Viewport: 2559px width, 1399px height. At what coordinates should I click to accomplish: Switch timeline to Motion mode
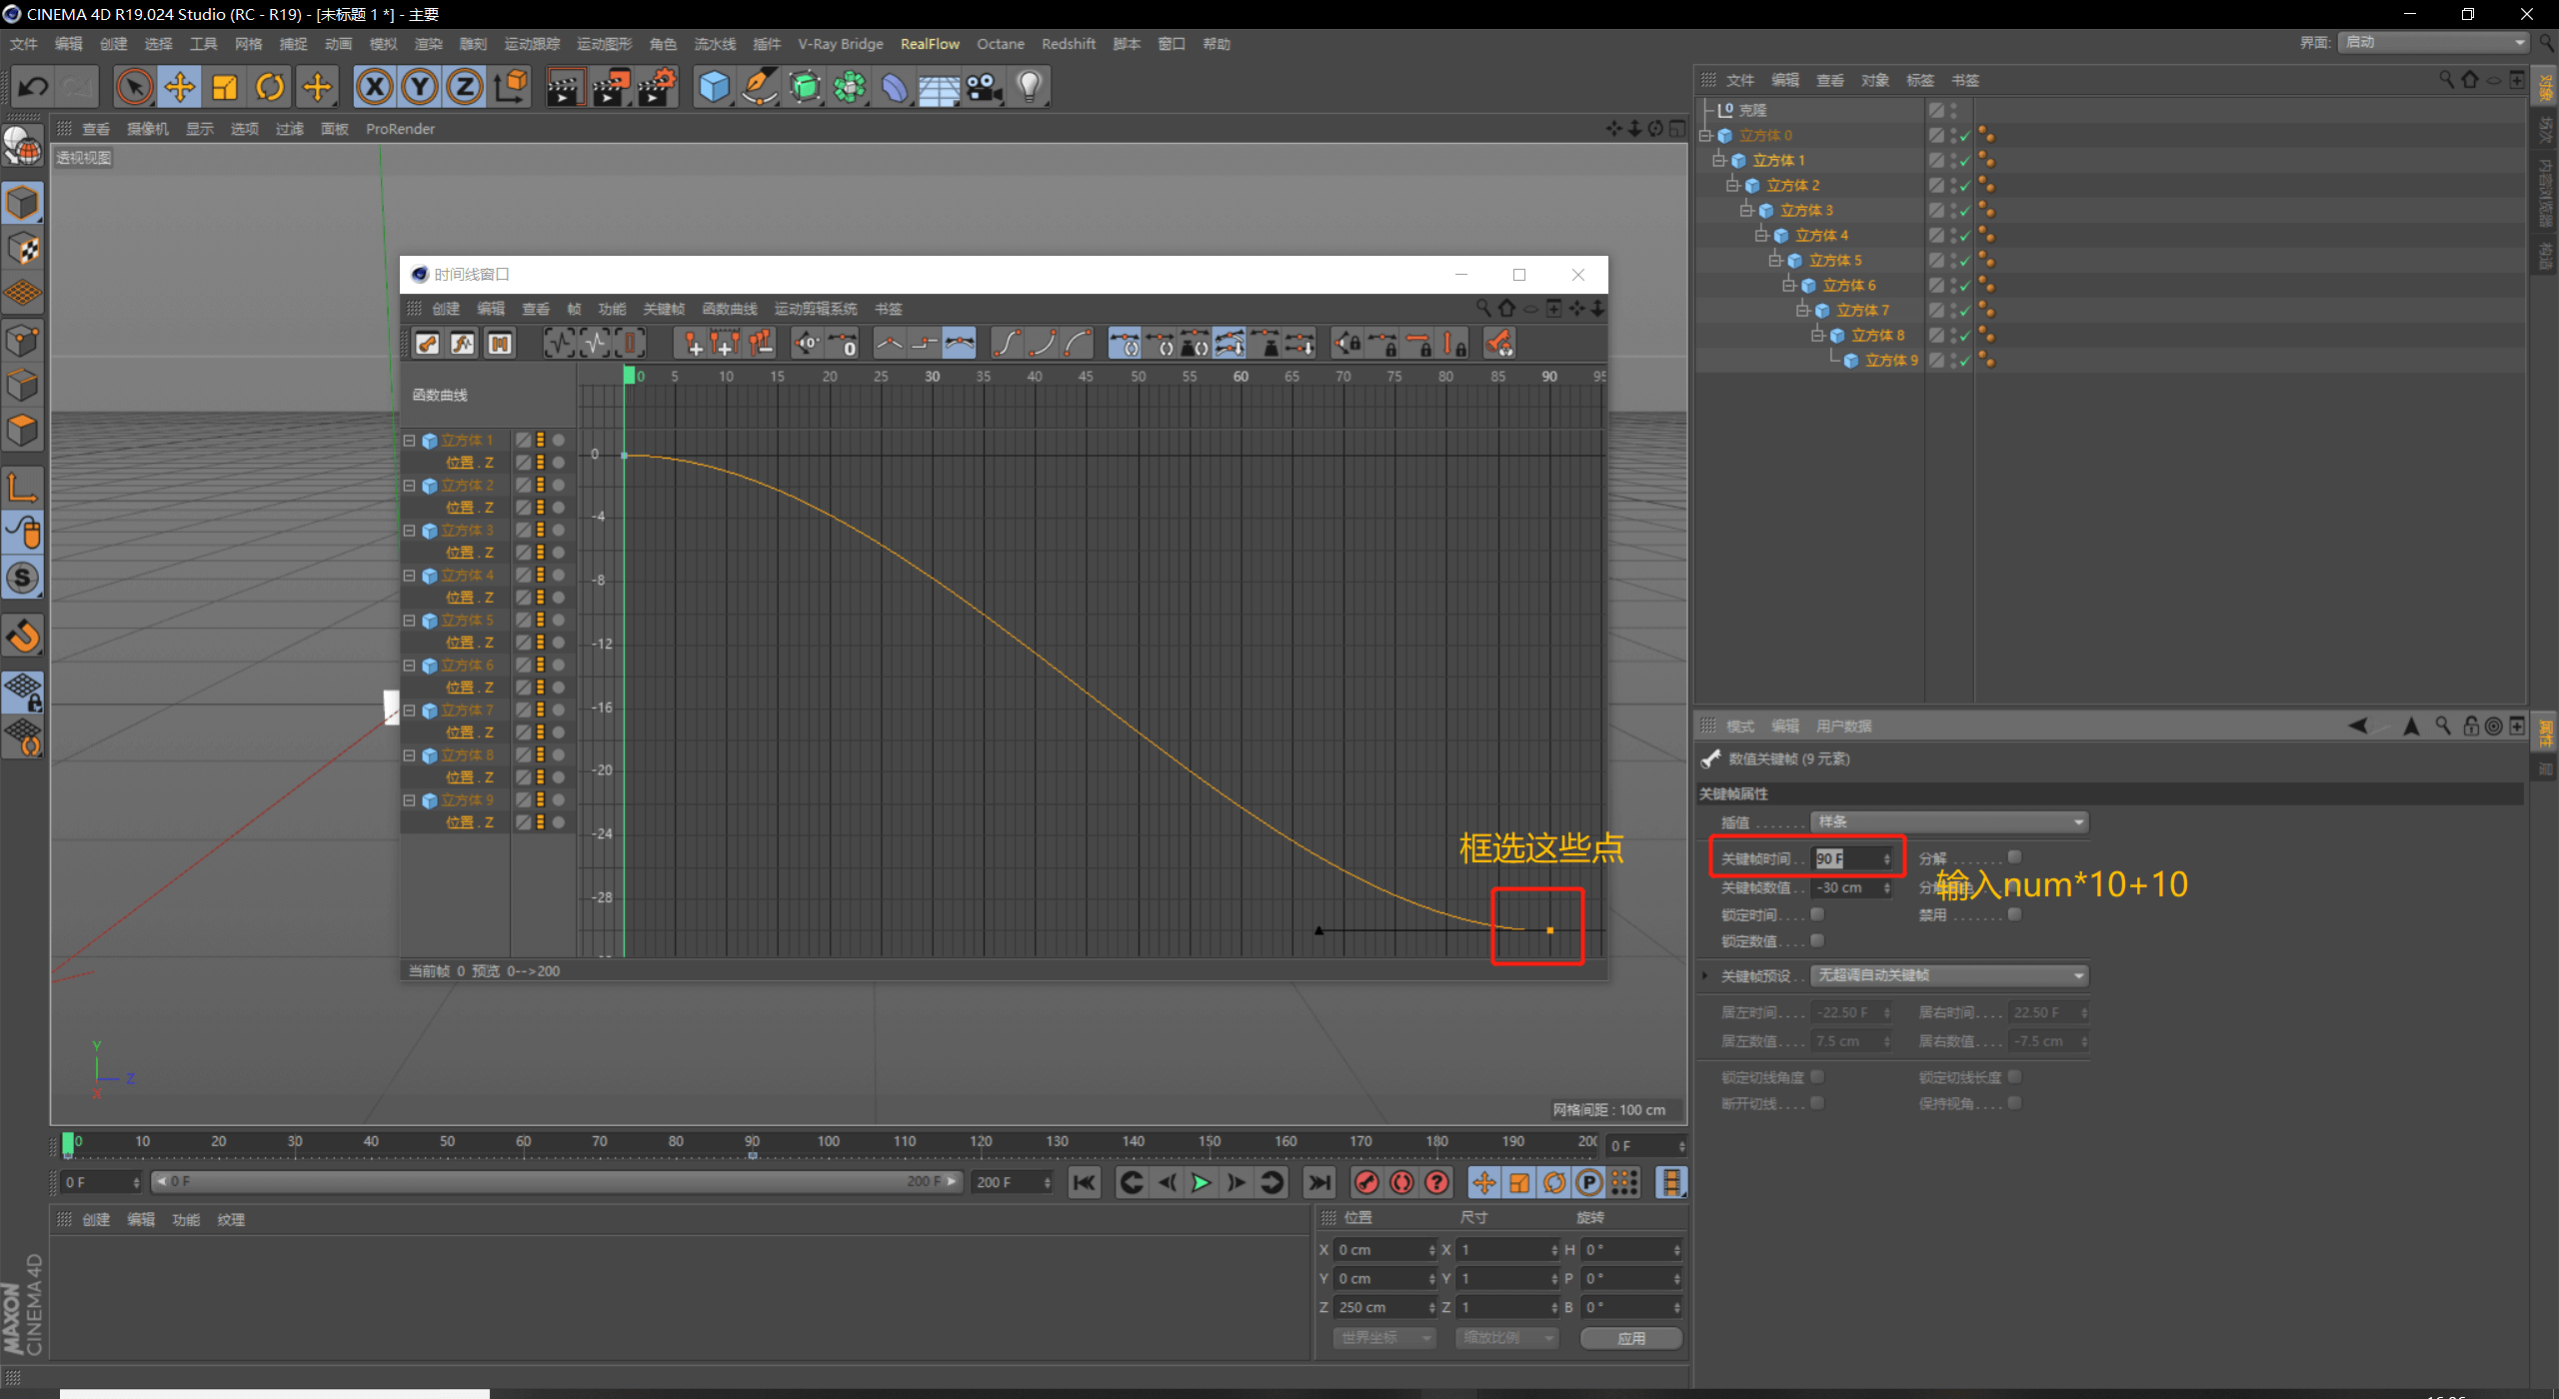[499, 344]
